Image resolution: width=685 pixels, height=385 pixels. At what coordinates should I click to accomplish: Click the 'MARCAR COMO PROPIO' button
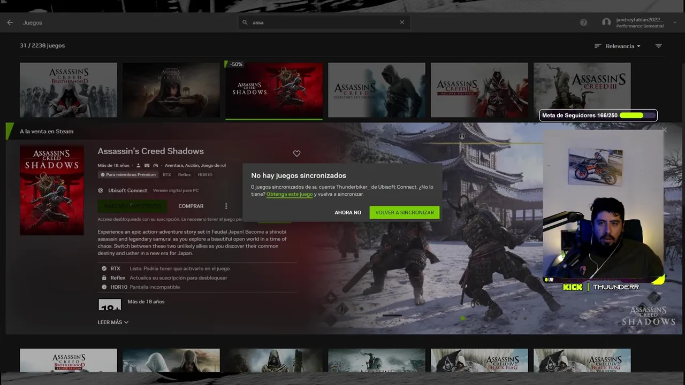pos(132,206)
